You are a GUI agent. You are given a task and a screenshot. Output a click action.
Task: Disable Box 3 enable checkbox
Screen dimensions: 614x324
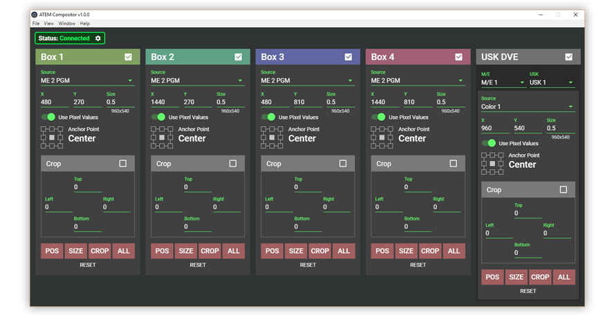(348, 57)
